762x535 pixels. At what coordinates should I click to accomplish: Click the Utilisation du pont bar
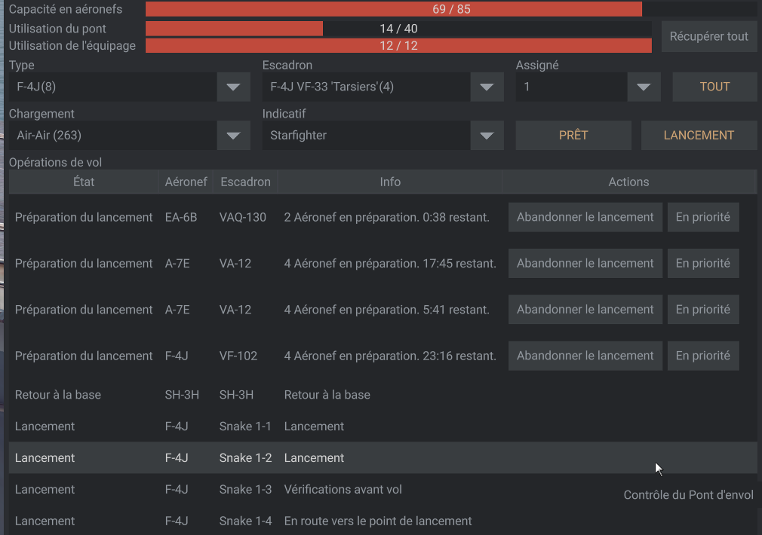coord(398,29)
